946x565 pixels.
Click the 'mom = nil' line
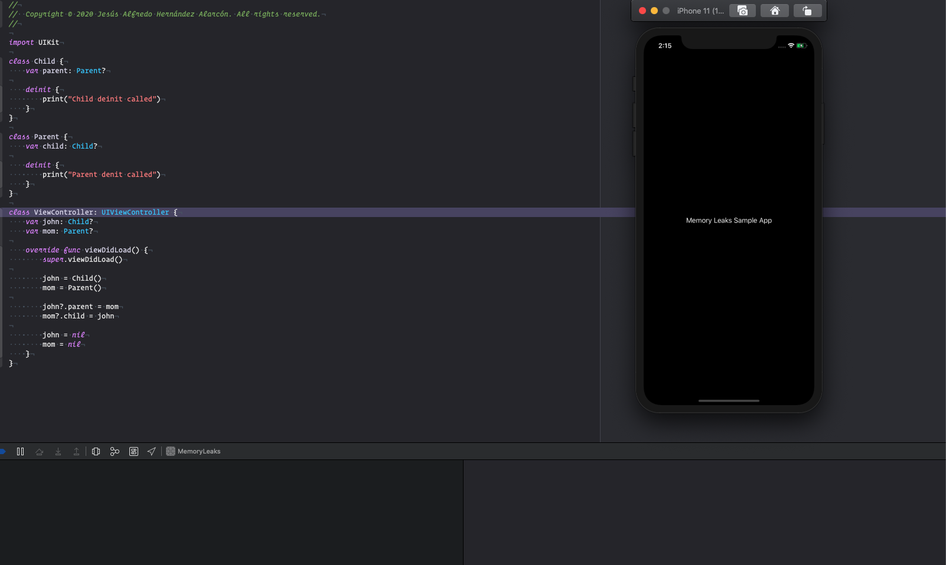(61, 344)
